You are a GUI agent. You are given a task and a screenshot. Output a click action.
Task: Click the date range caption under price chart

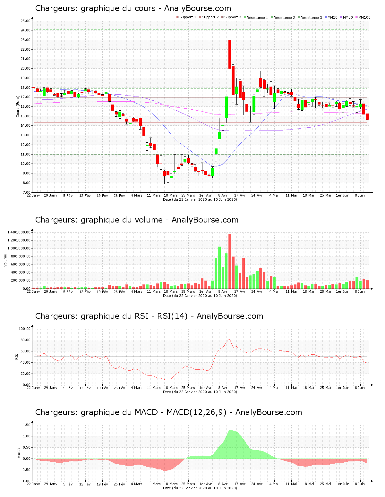click(200, 199)
